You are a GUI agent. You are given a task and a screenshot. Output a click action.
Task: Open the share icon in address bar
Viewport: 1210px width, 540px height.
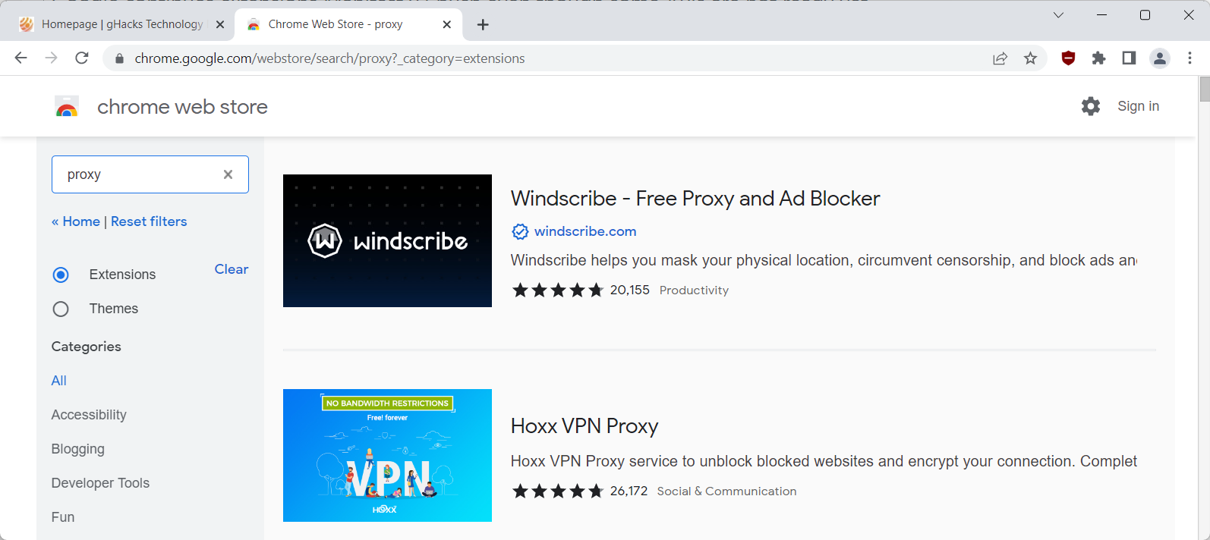coord(1000,58)
